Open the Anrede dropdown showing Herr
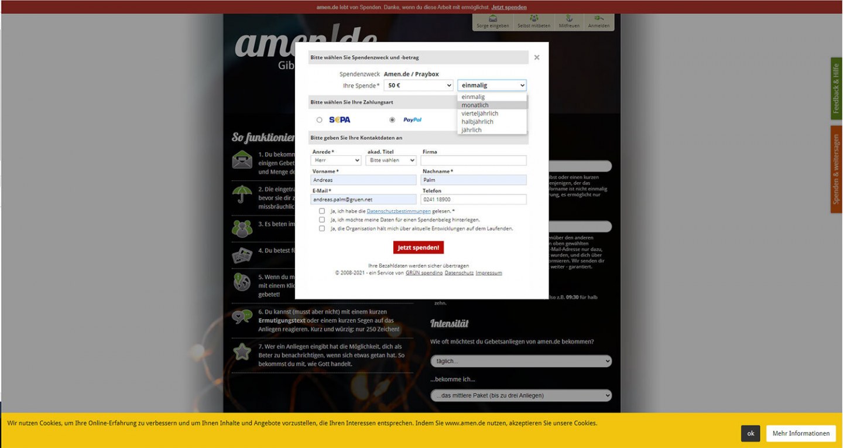 (337, 160)
